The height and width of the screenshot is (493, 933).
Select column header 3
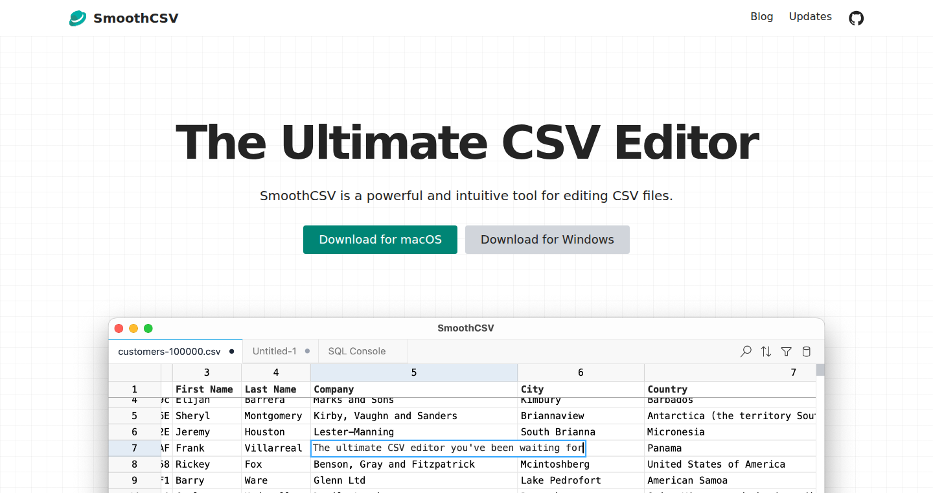tap(207, 373)
